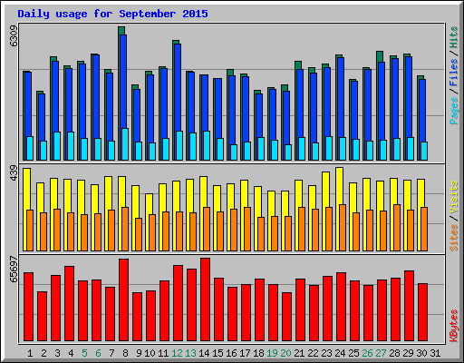Click the orange sites bar for day 9
Image resolution: width=464 pixels, height=363 pixels.
point(139,234)
